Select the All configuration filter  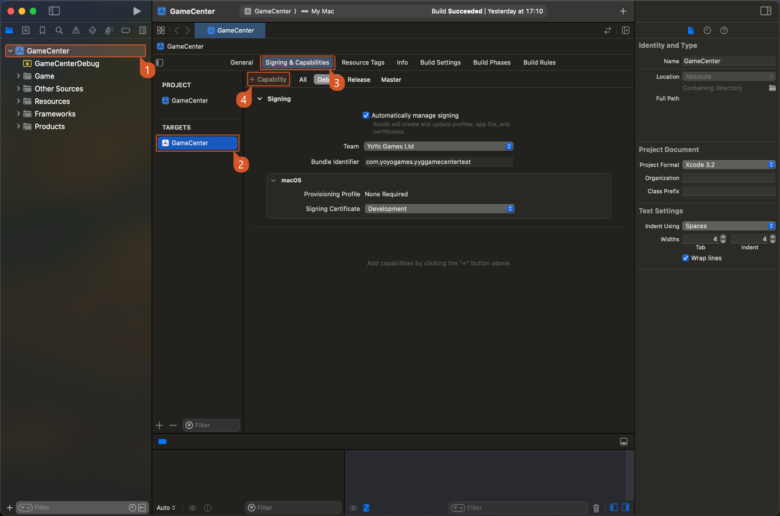303,80
